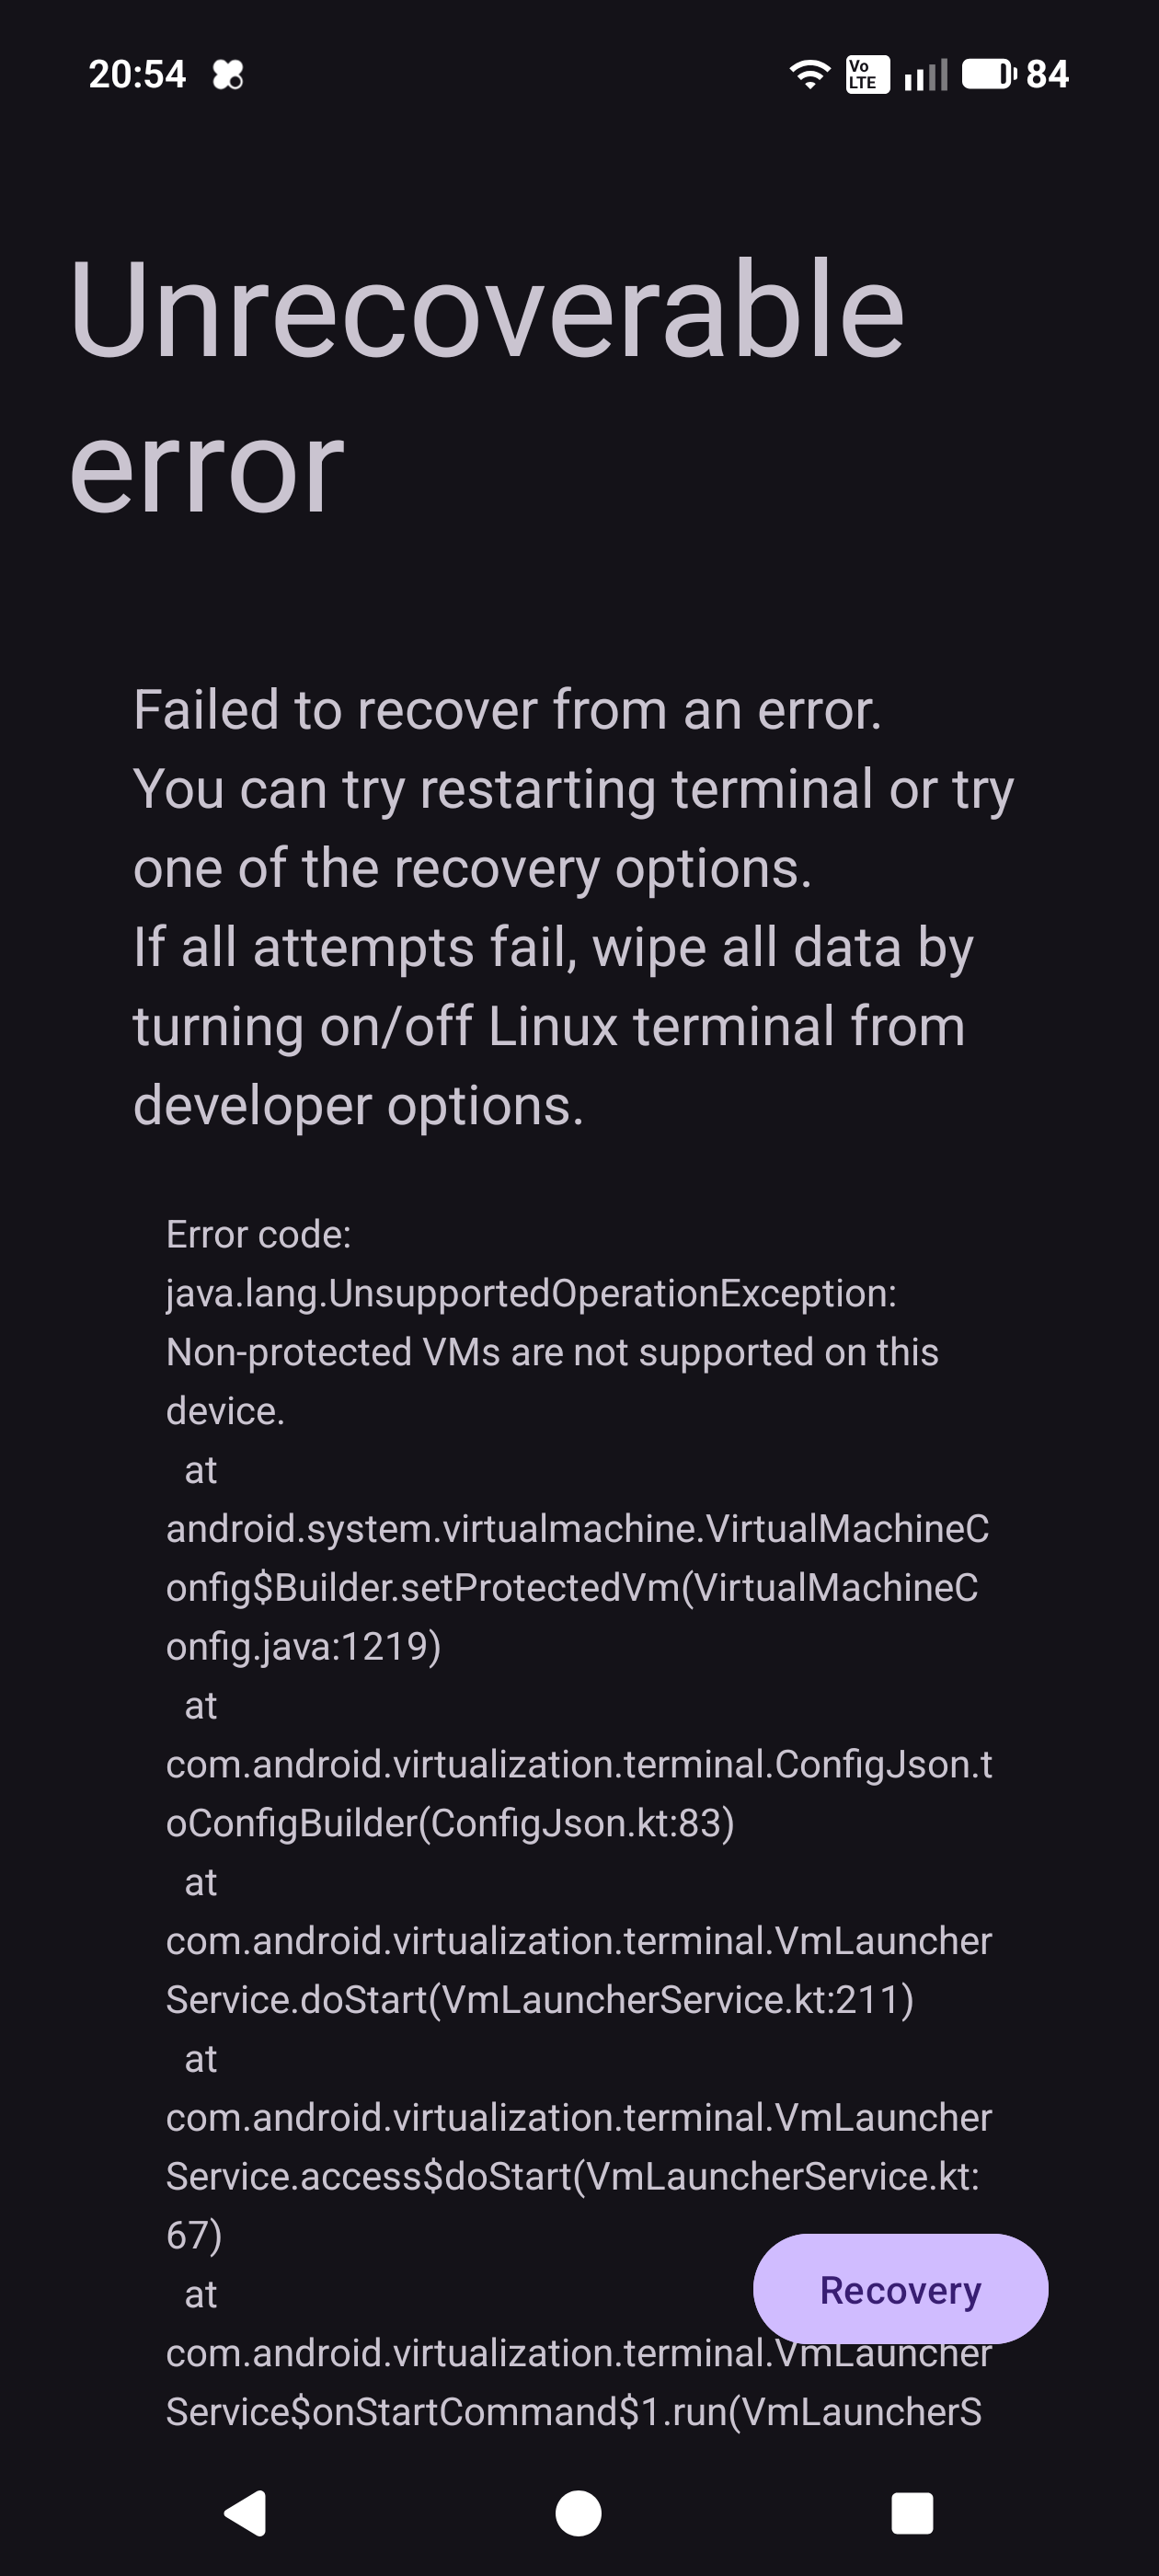Tap the Unrecoverable error heading

pos(487,386)
